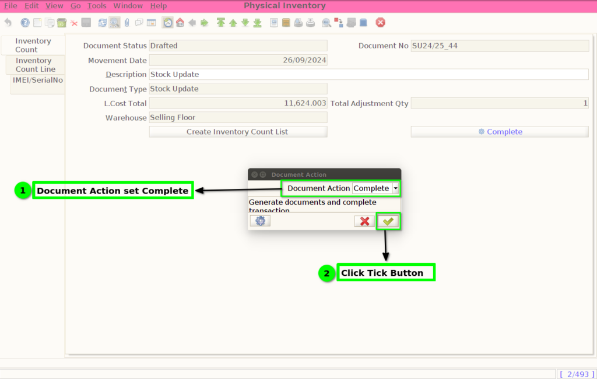597x379 pixels.
Task: Jump to last record icon
Action: point(257,23)
